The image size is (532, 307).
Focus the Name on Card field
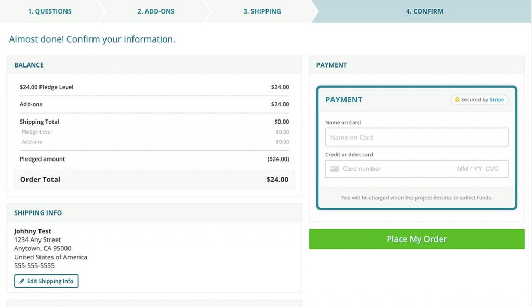(417, 137)
